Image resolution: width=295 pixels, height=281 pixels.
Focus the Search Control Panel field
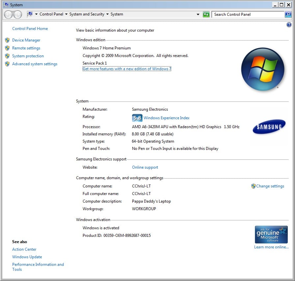pos(248,14)
